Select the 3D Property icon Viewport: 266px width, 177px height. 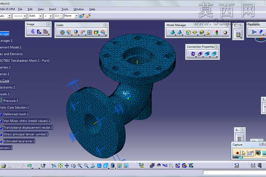click(188, 32)
